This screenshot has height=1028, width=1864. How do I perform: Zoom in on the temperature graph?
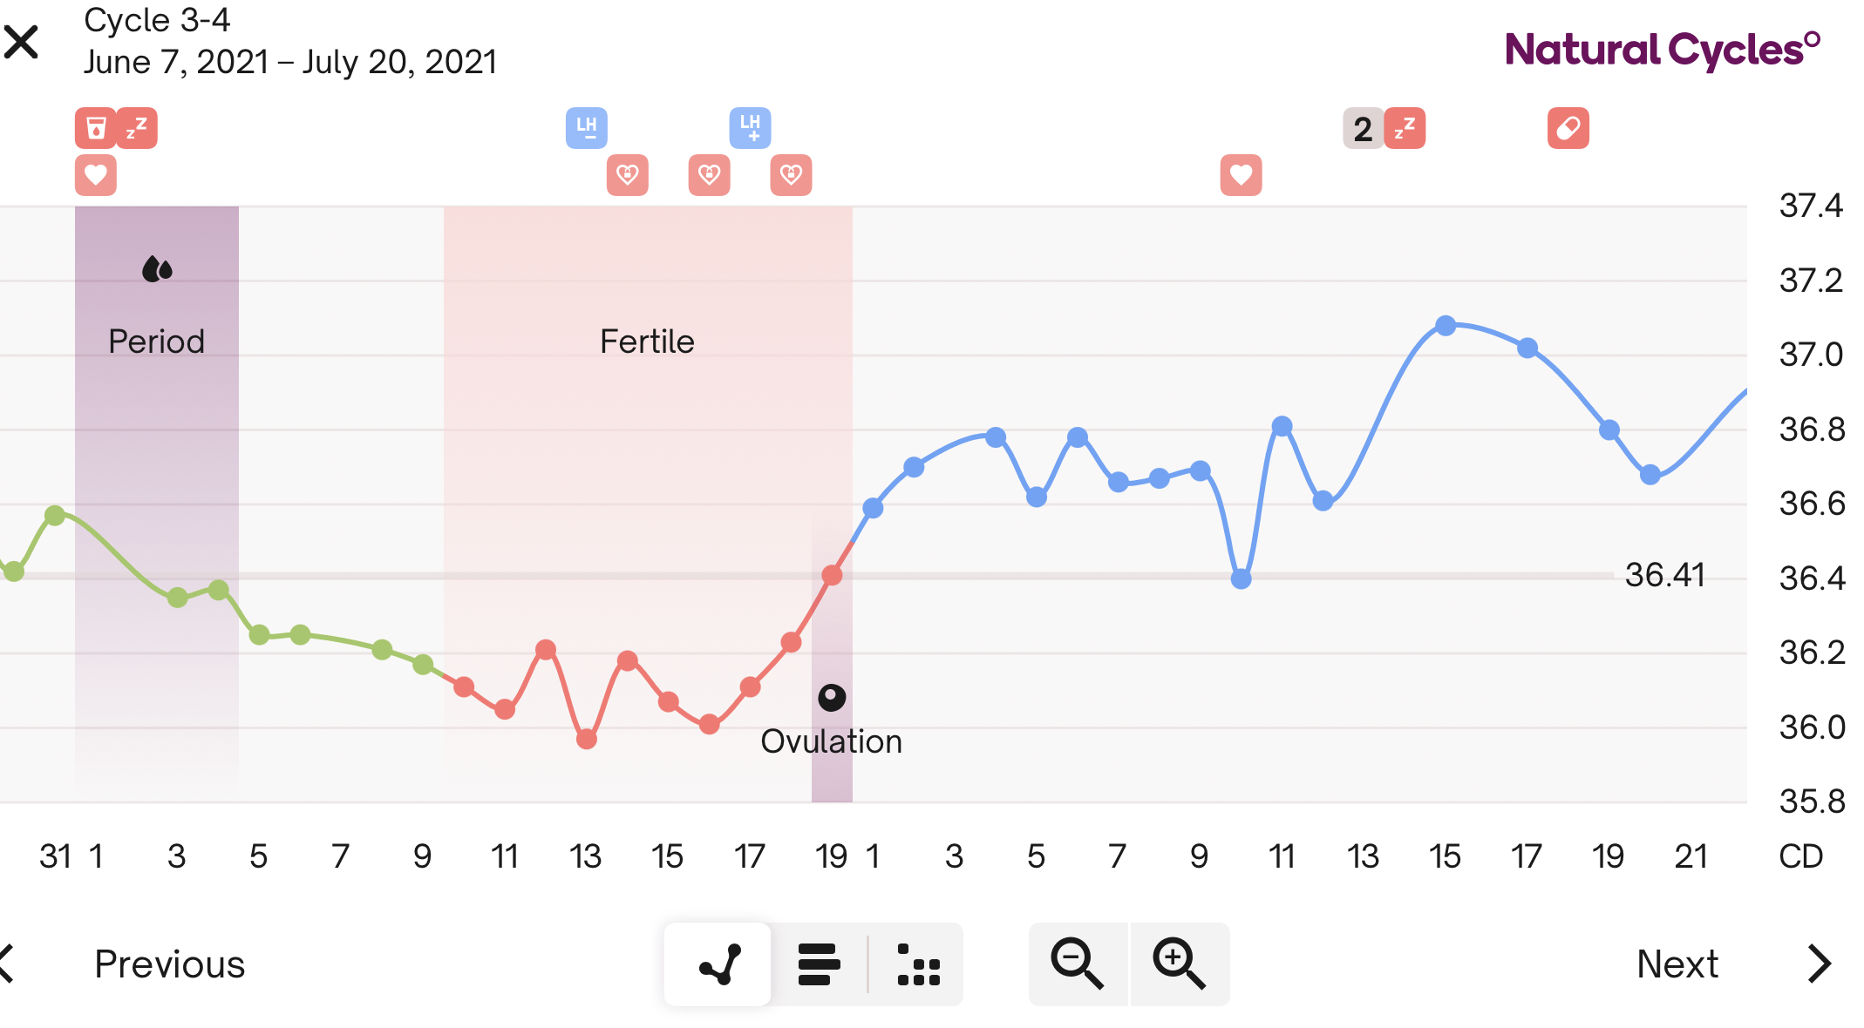point(1180,964)
